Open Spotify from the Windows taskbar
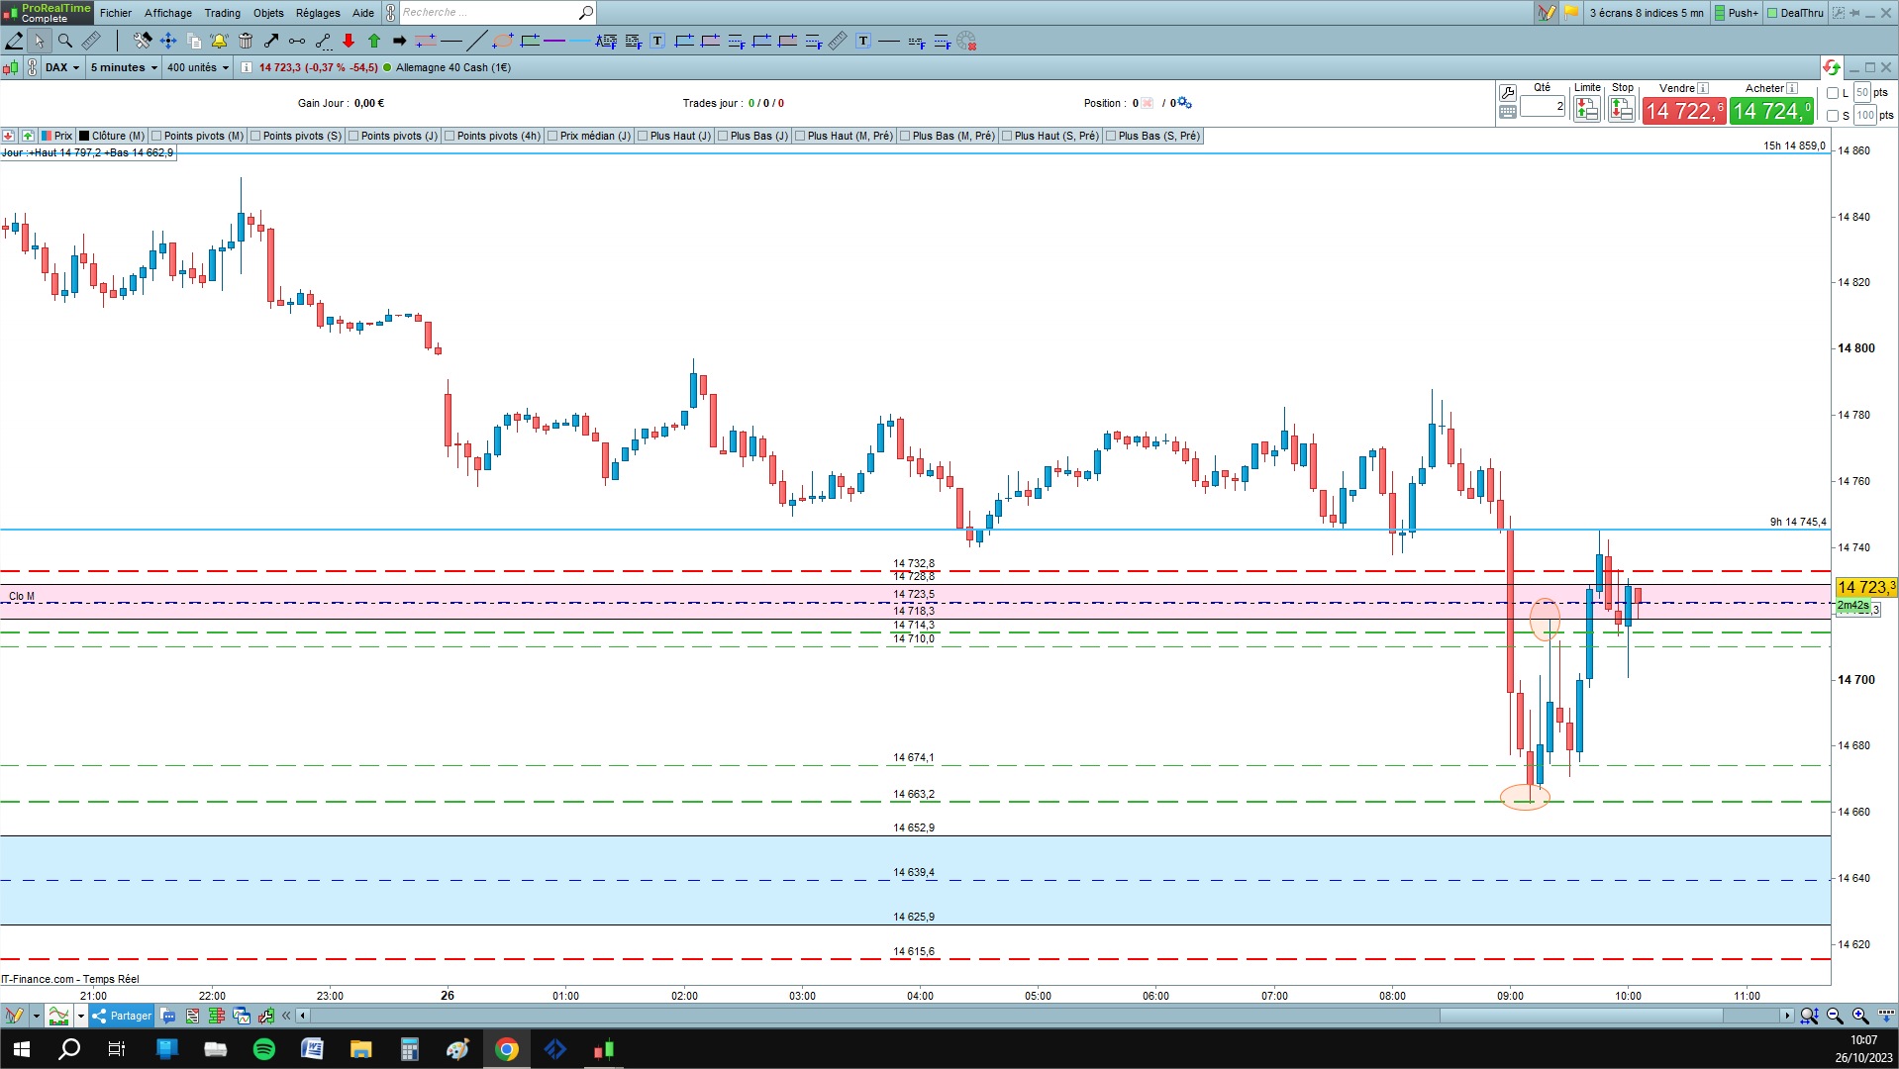This screenshot has width=1899, height=1069. click(264, 1049)
